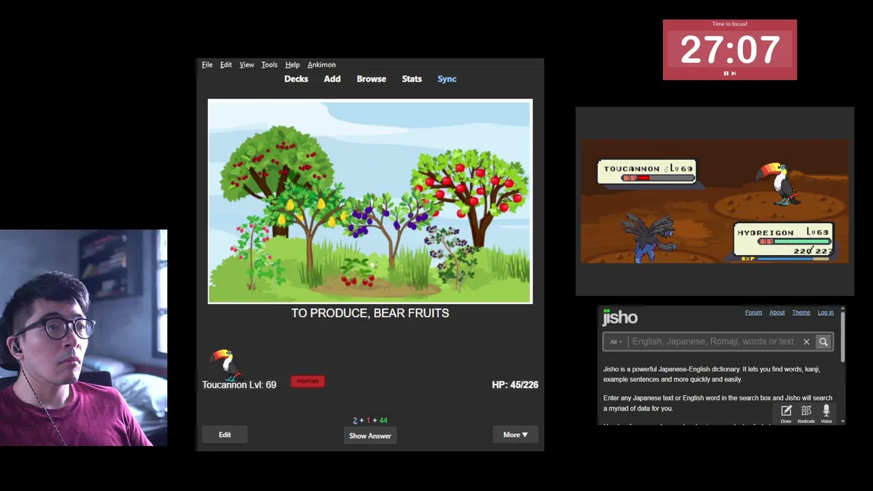Screen dimensions: 873x491
Task: Open the Browse card browser
Action: coord(371,79)
